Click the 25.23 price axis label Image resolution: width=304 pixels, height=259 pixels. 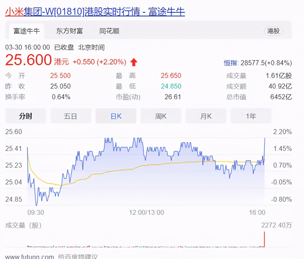point(14,165)
